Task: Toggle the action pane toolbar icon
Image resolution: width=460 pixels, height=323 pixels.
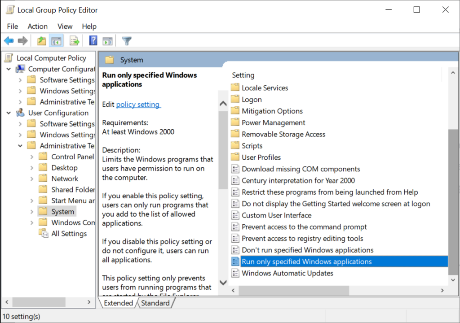Action: click(107, 40)
